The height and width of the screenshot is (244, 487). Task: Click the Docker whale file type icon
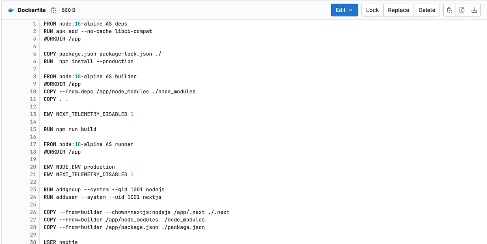coord(12,10)
